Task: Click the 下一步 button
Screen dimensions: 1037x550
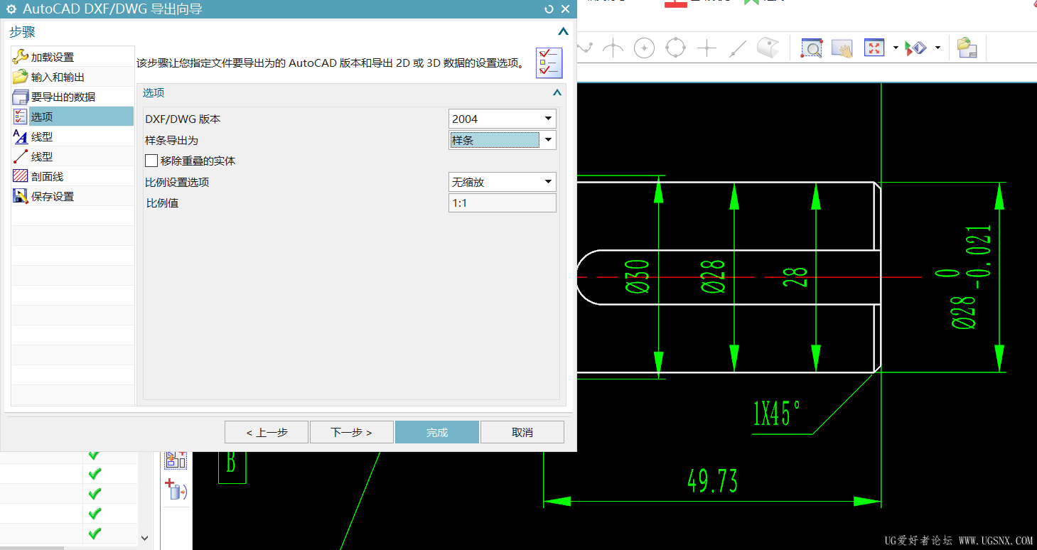Action: (352, 433)
